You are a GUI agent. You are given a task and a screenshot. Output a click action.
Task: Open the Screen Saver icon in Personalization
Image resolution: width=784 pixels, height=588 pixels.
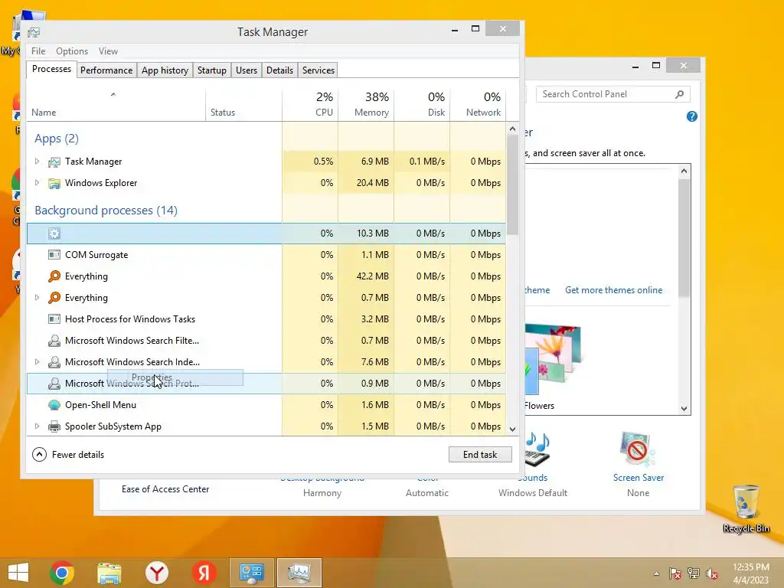[638, 449]
